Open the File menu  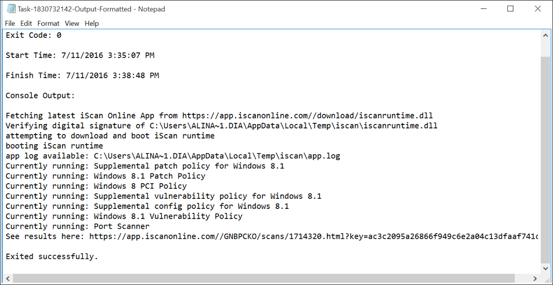pyautogui.click(x=10, y=23)
